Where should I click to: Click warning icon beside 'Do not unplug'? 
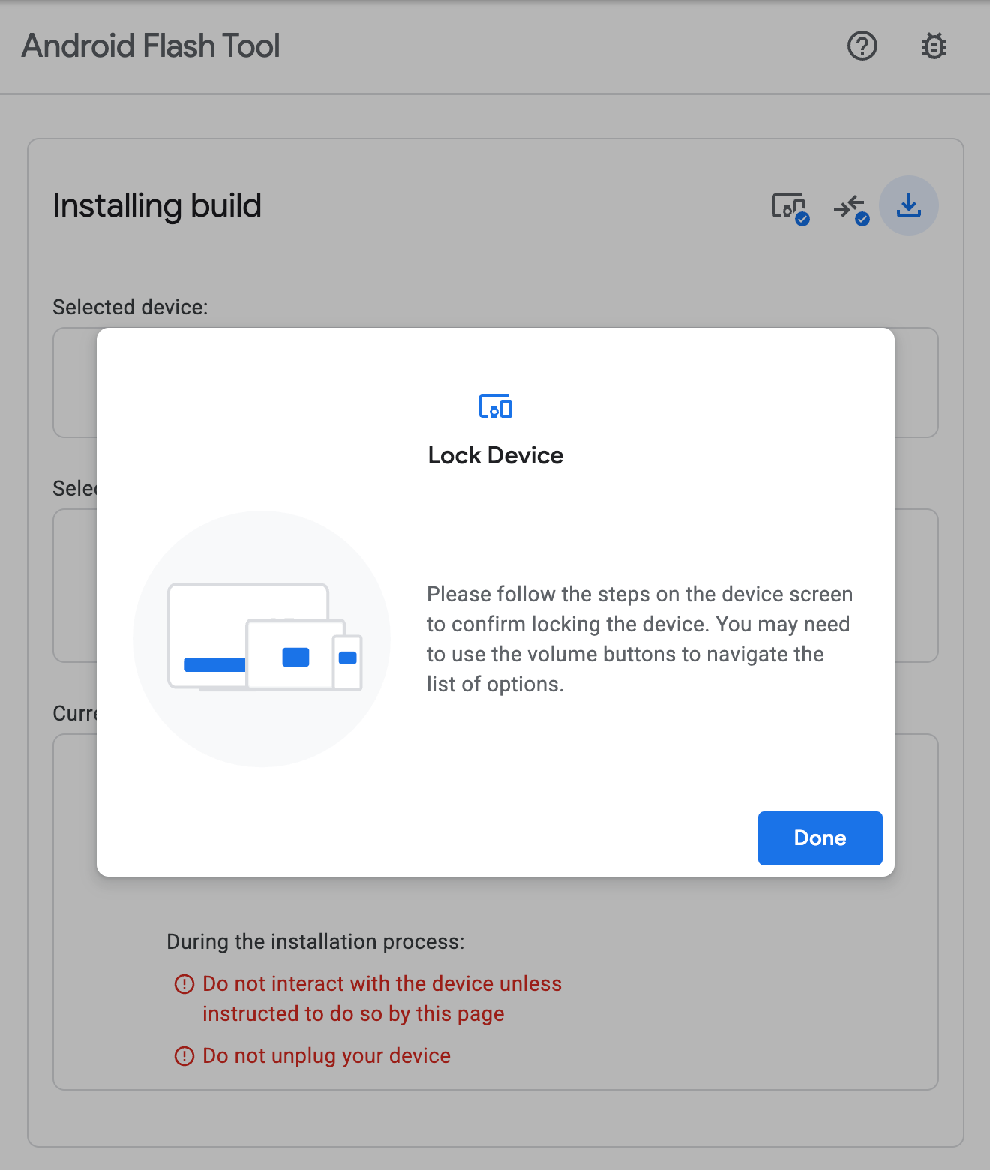tap(184, 1056)
